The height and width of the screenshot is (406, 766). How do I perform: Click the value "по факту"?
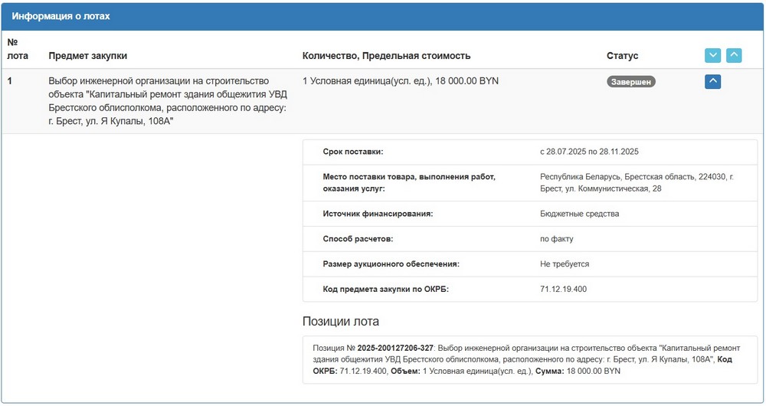pos(556,239)
